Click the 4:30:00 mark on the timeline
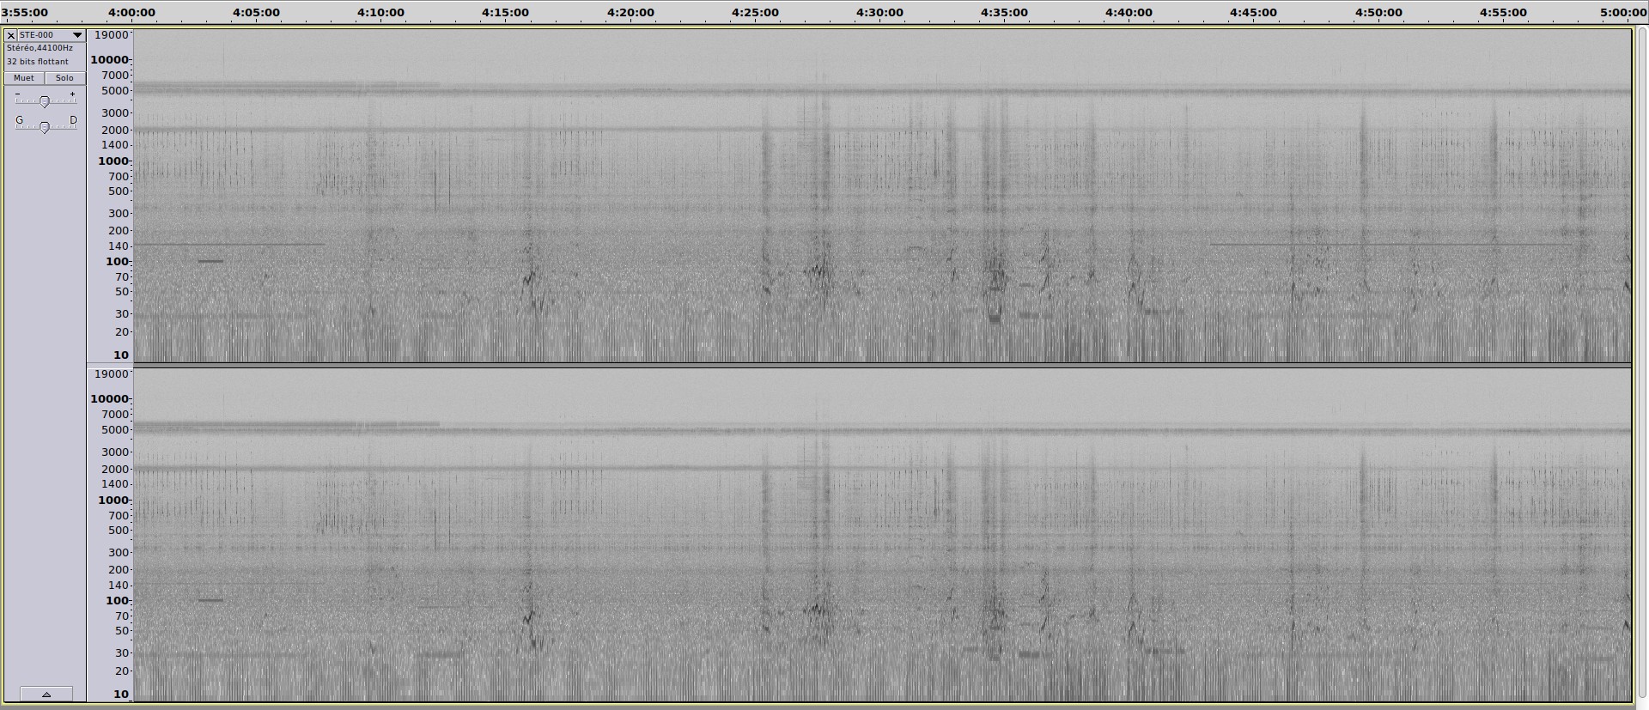 point(879,13)
